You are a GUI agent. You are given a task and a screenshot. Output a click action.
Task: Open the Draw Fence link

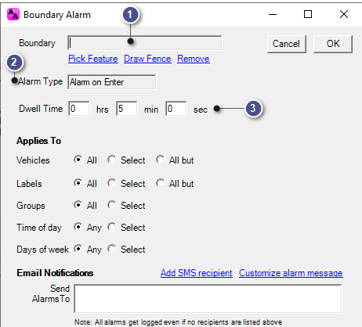pyautogui.click(x=147, y=59)
